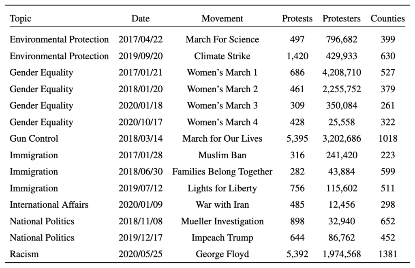
Task: Click the March for Our Lives cell
Action: click(222, 138)
